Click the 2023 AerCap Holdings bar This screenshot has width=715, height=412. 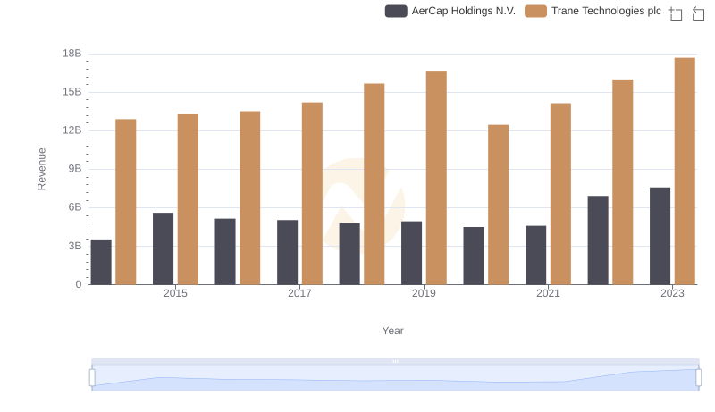660,236
